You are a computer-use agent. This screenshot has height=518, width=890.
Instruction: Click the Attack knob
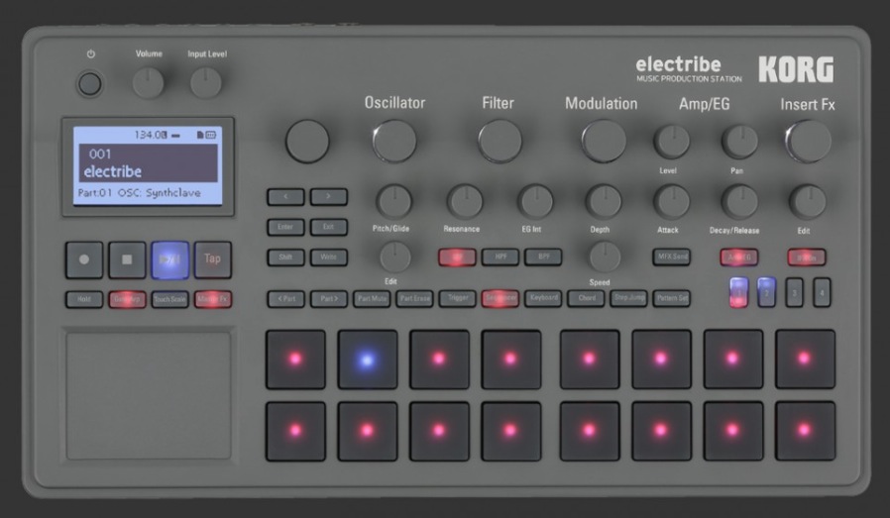(x=672, y=202)
